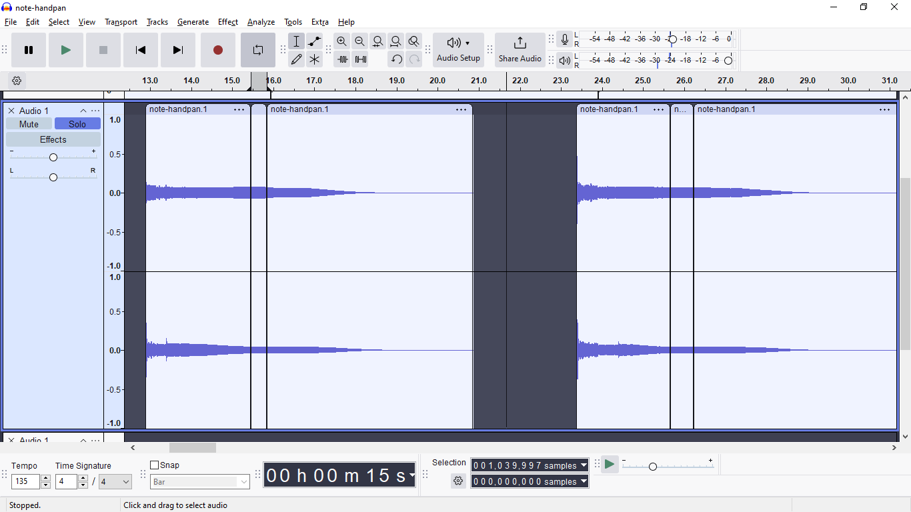Open Audio 1 track options menu
Image resolution: width=911 pixels, height=512 pixels.
95,111
